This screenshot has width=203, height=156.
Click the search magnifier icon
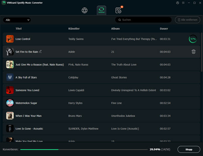tap(120, 20)
